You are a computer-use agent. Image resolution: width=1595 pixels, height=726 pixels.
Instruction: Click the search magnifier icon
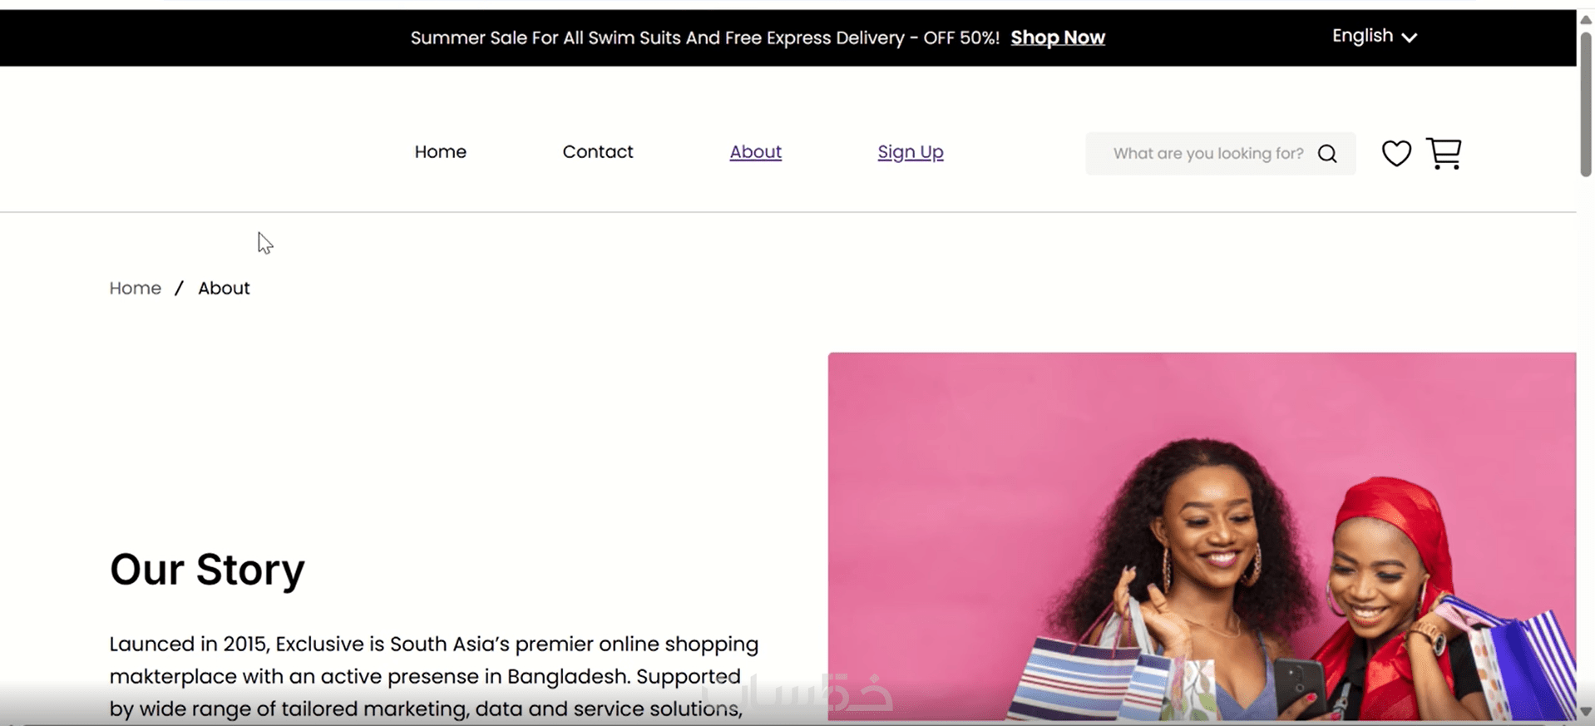[1327, 154]
